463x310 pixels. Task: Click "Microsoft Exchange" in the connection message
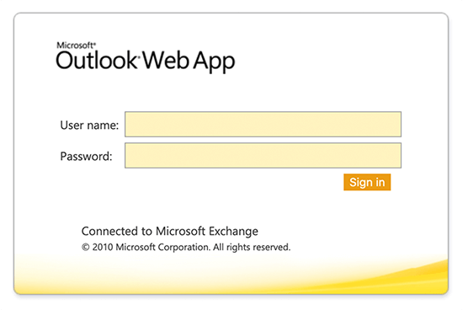207,232
